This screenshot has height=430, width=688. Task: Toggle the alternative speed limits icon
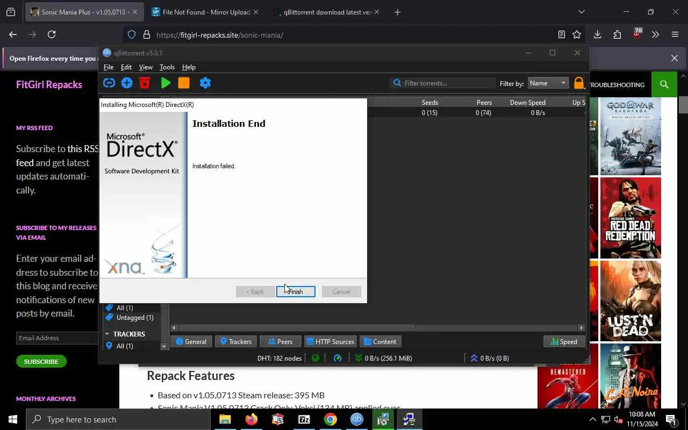coord(338,358)
